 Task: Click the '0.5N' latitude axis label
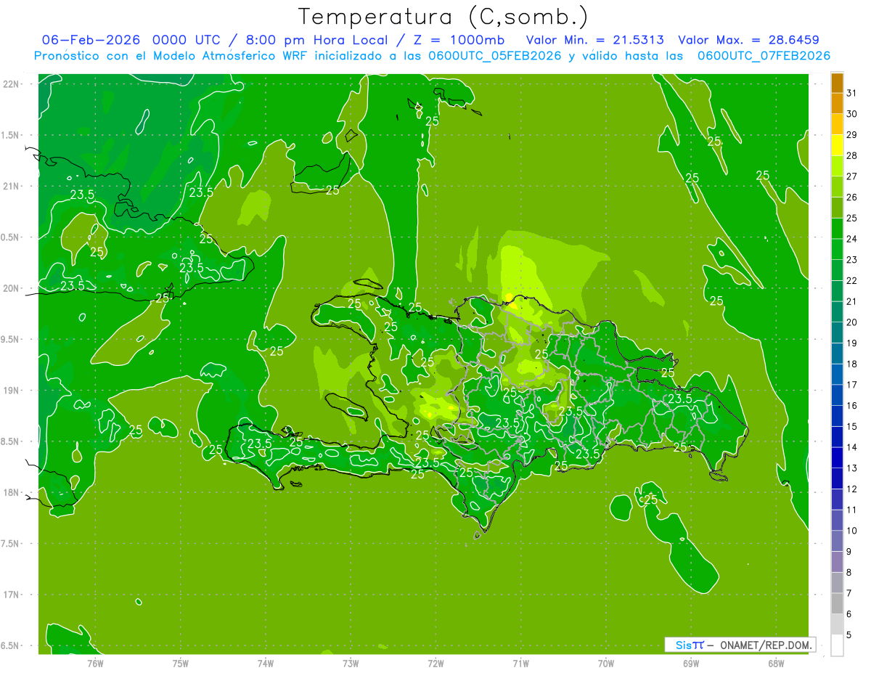coord(11,237)
